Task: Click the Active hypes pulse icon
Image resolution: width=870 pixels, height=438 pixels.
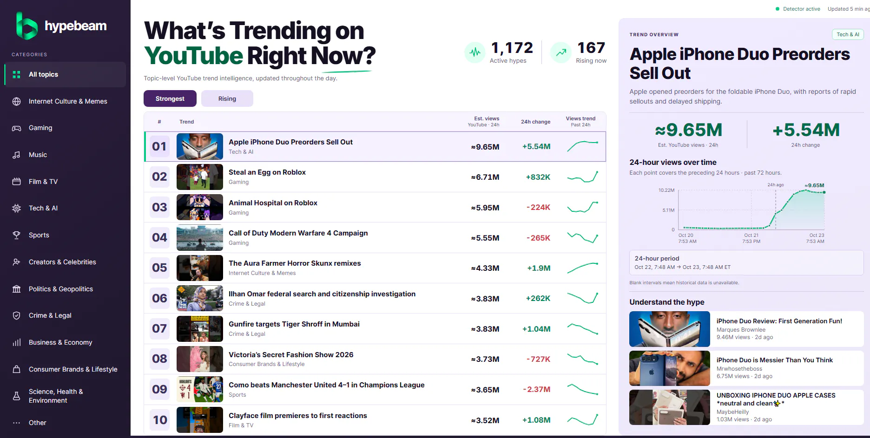Action: click(475, 52)
